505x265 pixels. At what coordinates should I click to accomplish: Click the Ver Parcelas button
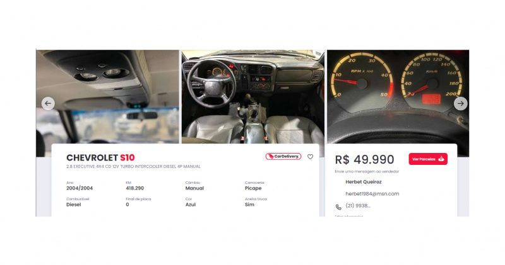coord(428,159)
